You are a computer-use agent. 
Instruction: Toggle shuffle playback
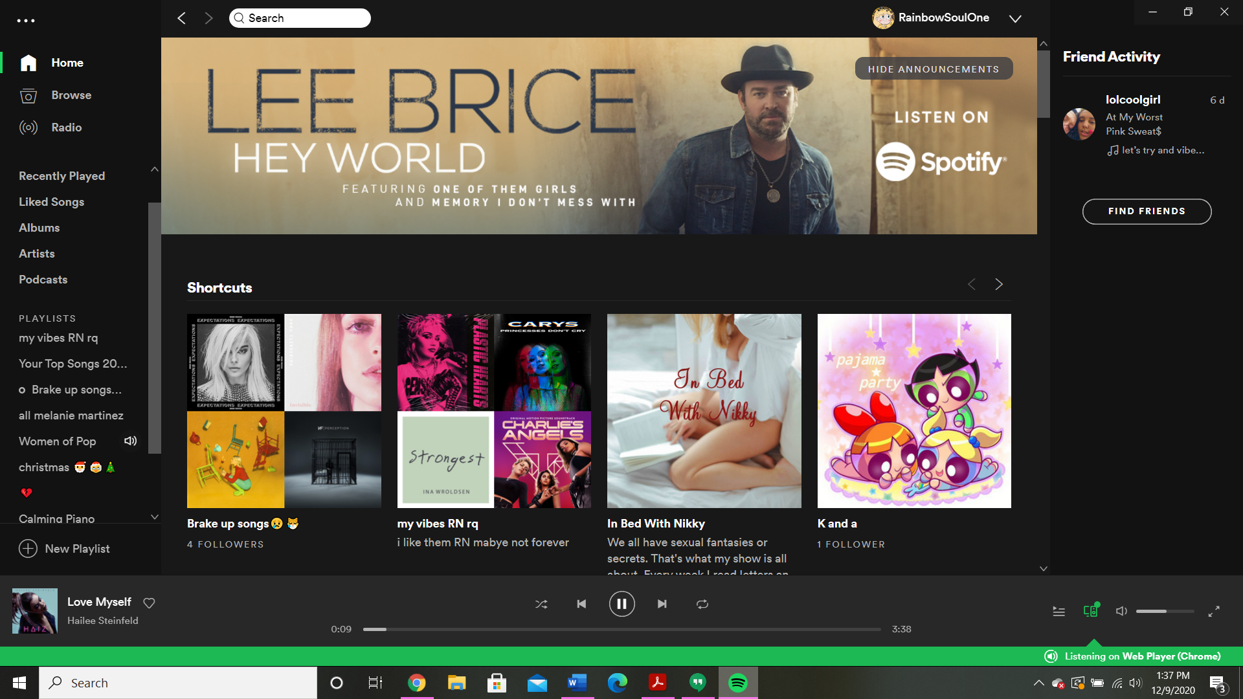click(x=541, y=604)
